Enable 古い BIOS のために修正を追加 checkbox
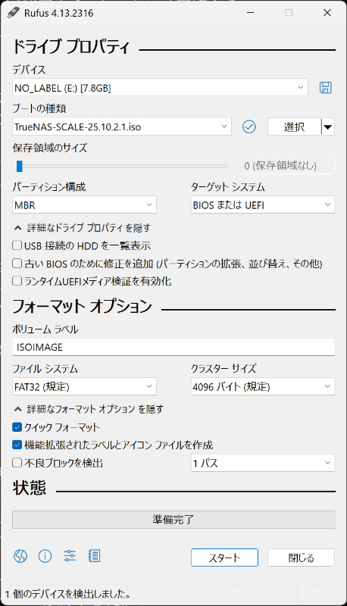Screen dimensions: 347x606 pos(17,264)
